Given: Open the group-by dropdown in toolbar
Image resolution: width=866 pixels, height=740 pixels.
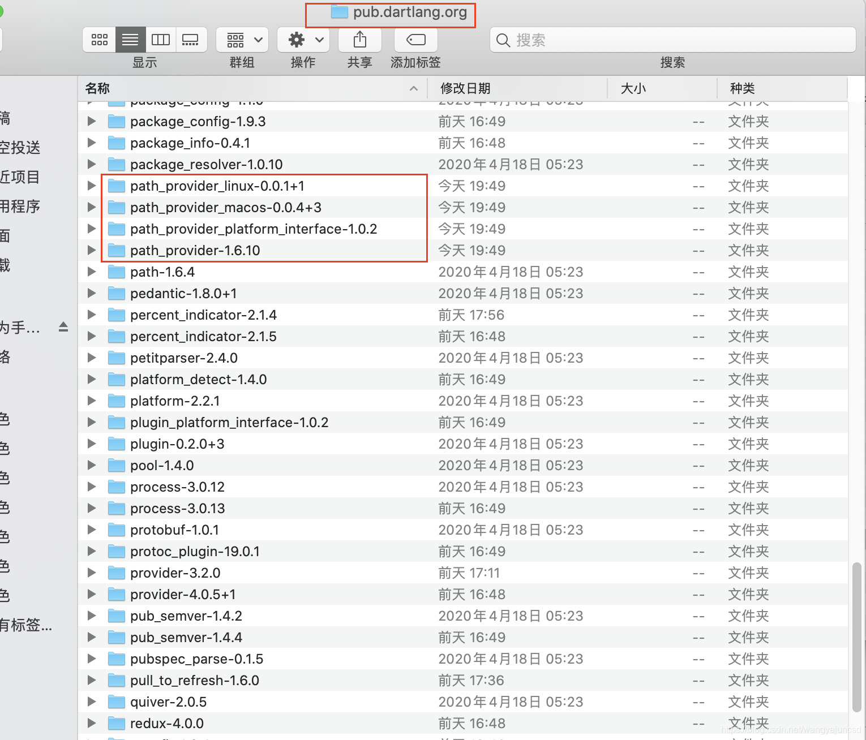Looking at the screenshot, I should pos(243,40).
